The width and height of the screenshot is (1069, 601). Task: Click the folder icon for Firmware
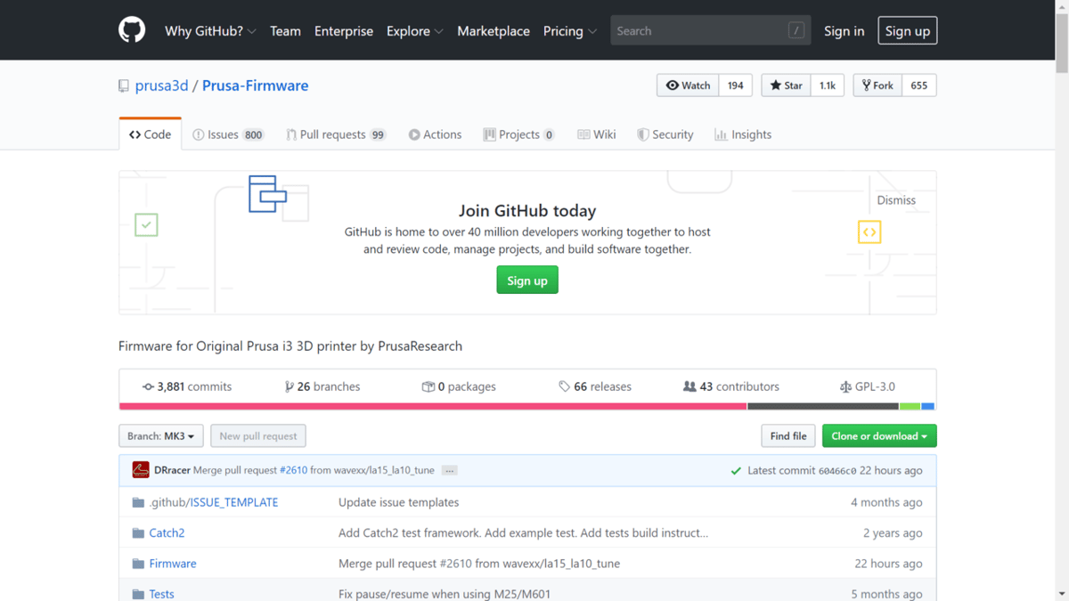[x=138, y=564]
